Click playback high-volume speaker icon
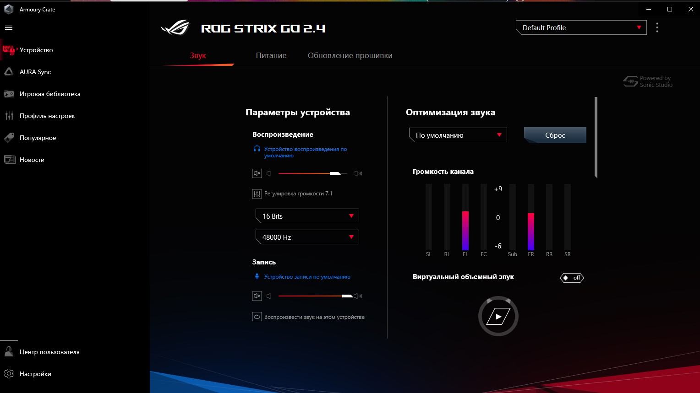Screen dimensions: 700x393 pyautogui.click(x=358, y=173)
